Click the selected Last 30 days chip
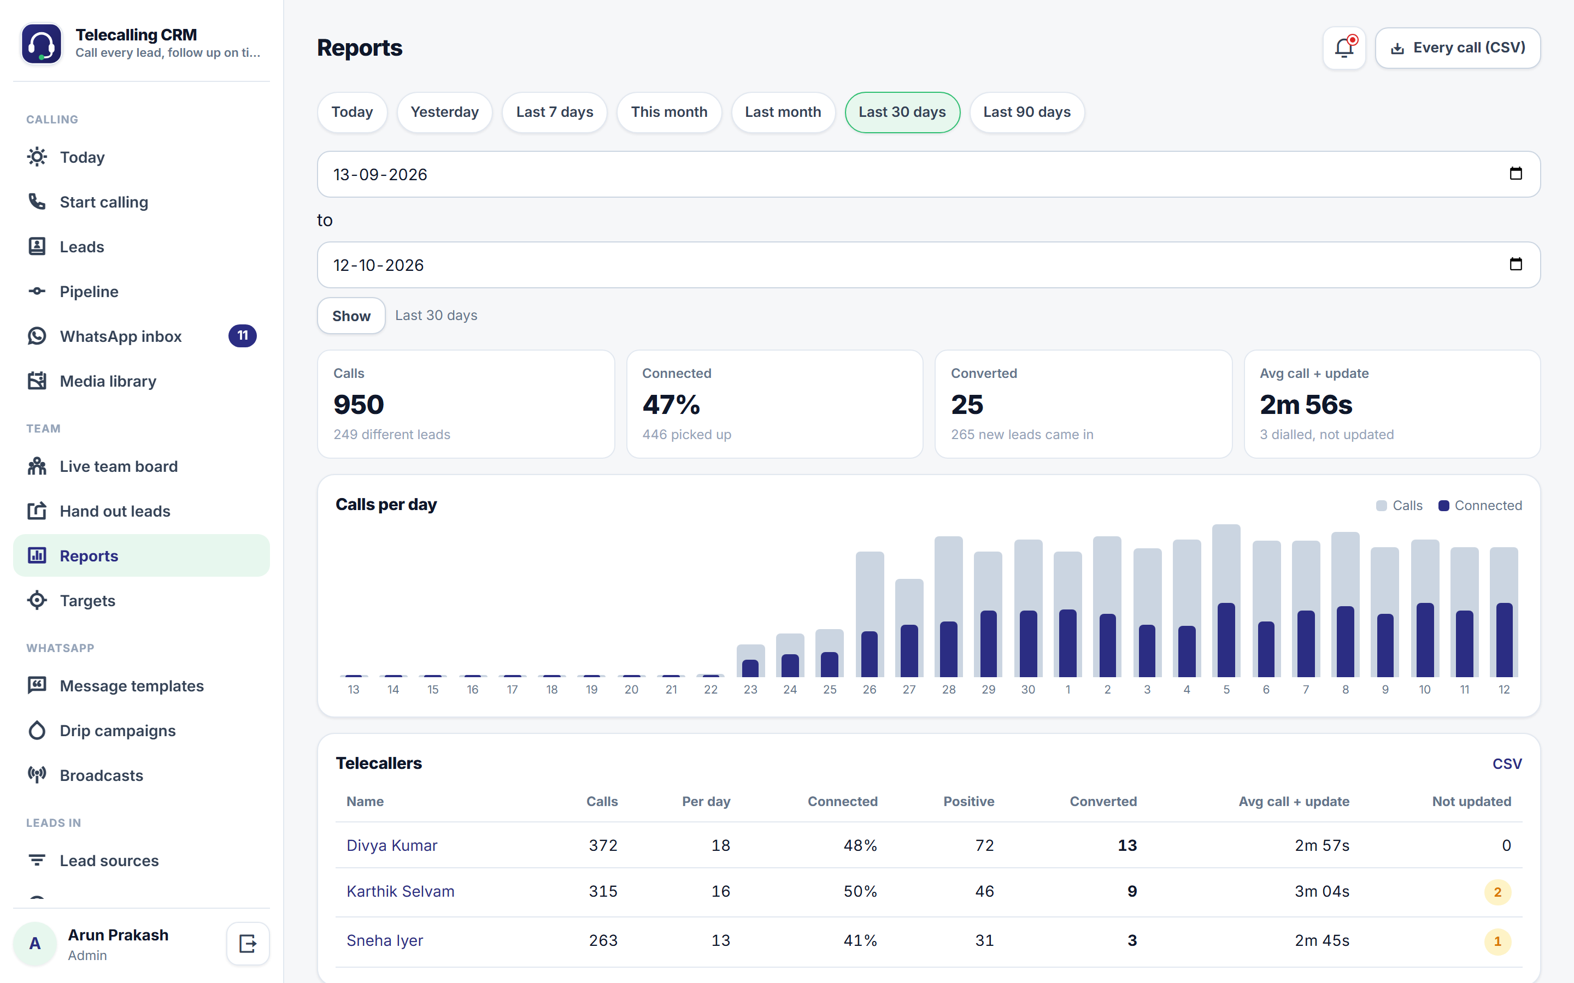The height and width of the screenshot is (983, 1574). pyautogui.click(x=902, y=112)
